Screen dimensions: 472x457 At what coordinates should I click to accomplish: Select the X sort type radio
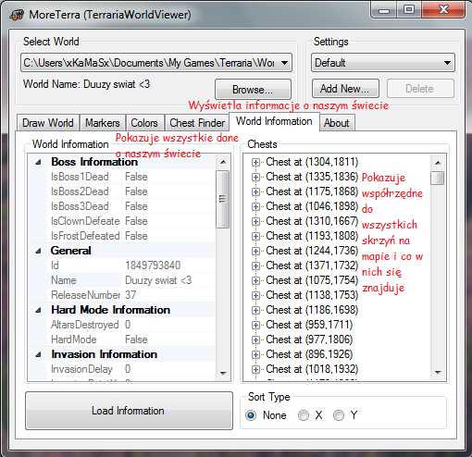coord(304,415)
